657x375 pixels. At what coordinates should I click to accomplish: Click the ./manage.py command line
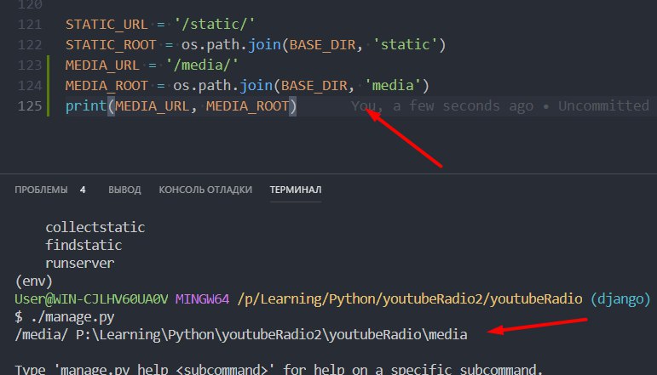pos(65,317)
